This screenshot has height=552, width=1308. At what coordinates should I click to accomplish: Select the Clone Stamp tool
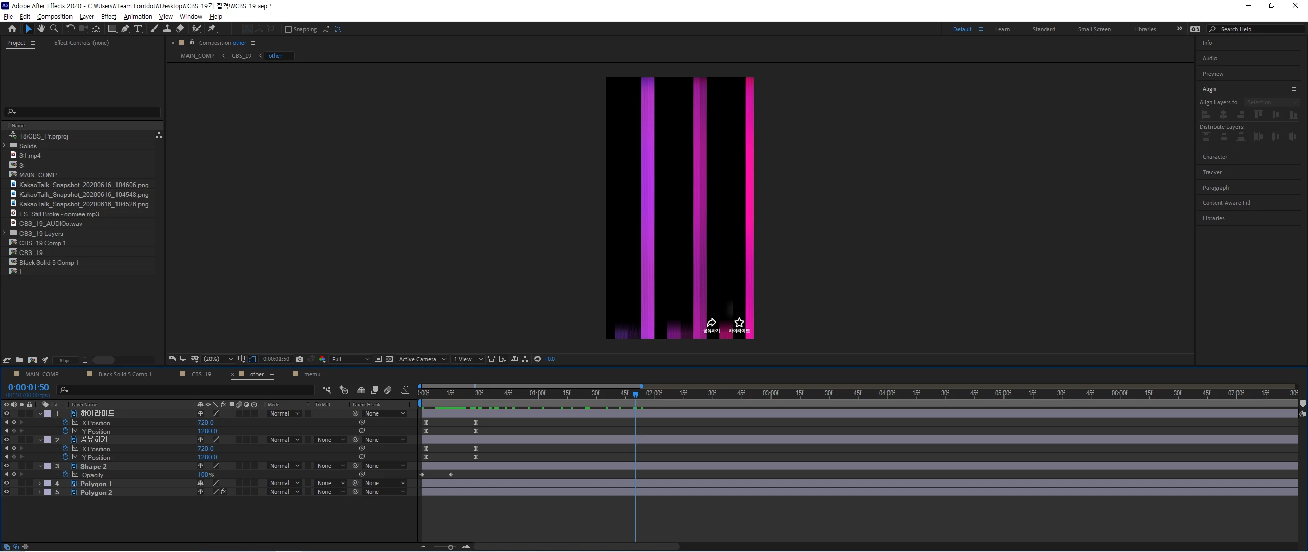[167, 29]
